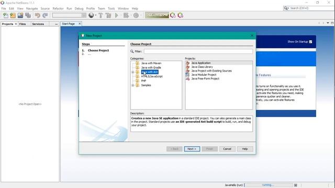The image size is (335, 188).
Task: Minimize the Projects panel group
Action: pyautogui.click(x=56, y=24)
